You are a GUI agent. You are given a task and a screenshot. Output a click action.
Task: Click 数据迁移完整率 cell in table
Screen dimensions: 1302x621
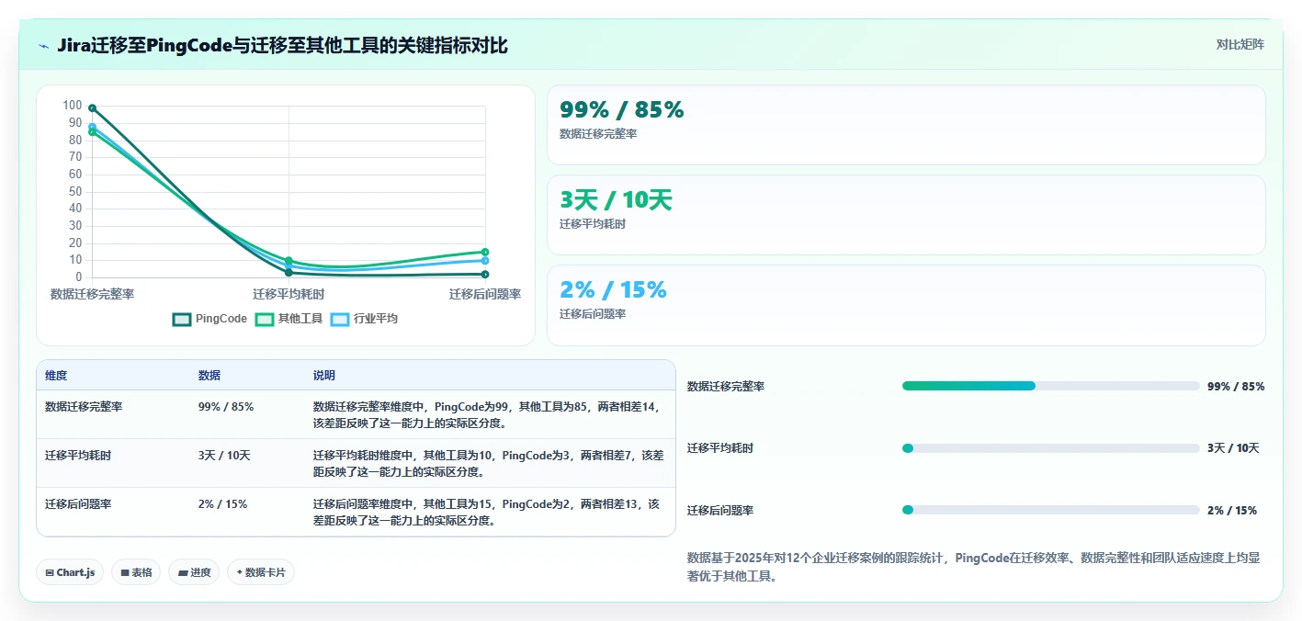click(84, 406)
